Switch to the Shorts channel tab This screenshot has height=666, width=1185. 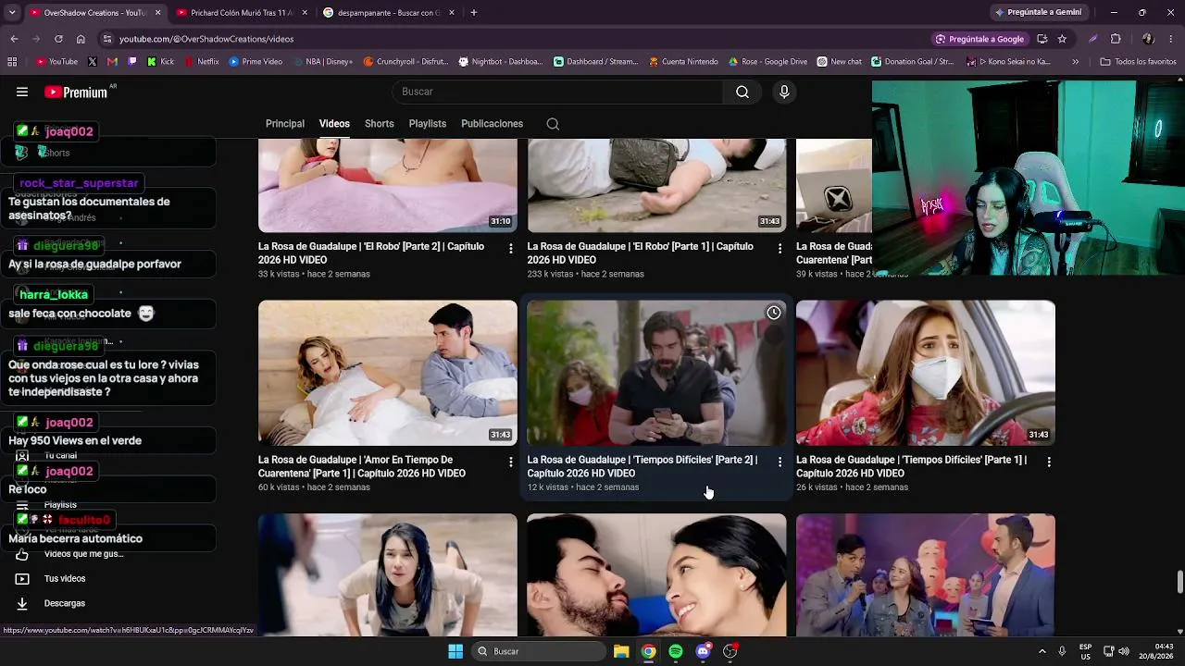click(380, 124)
